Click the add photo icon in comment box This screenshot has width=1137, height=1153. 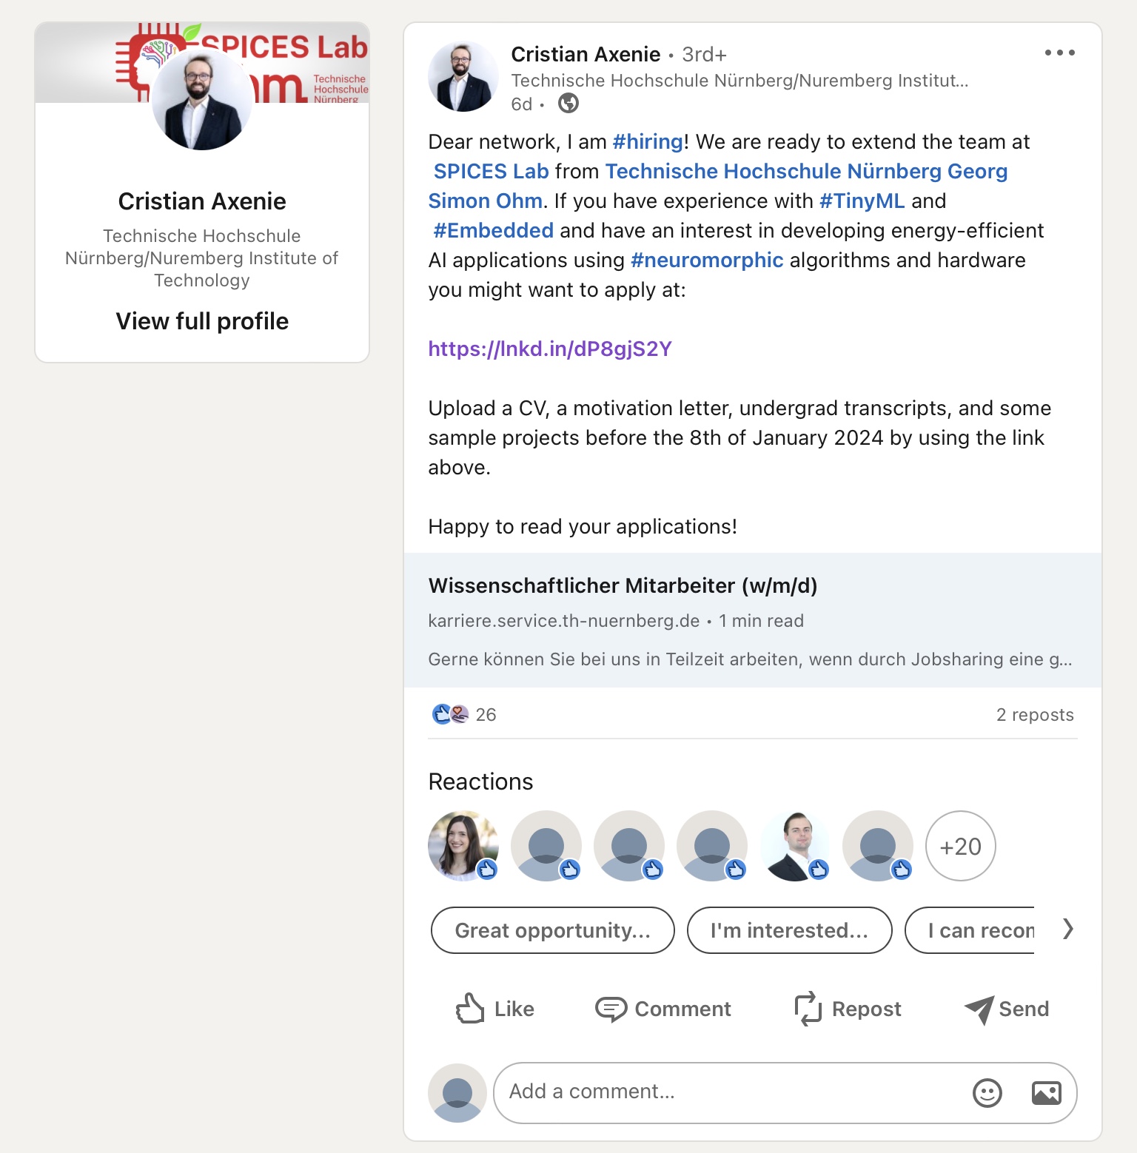tap(1046, 1092)
